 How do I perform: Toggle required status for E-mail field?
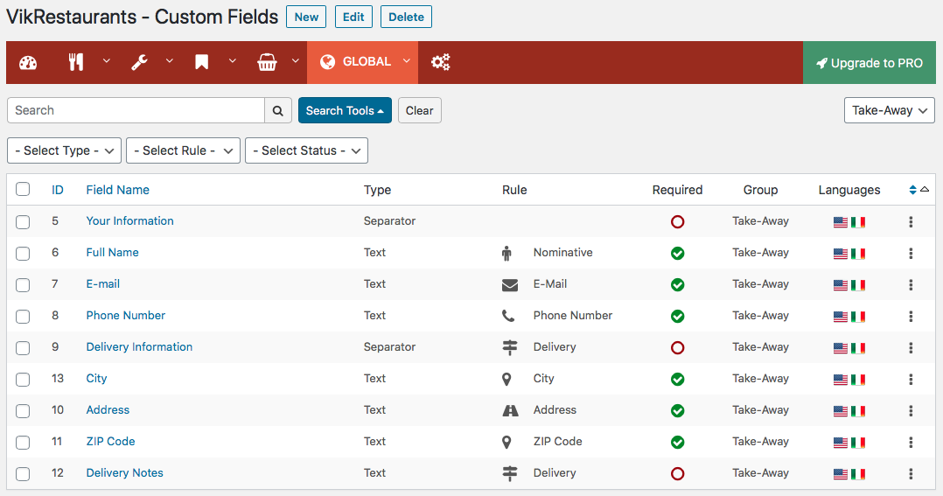click(x=677, y=284)
